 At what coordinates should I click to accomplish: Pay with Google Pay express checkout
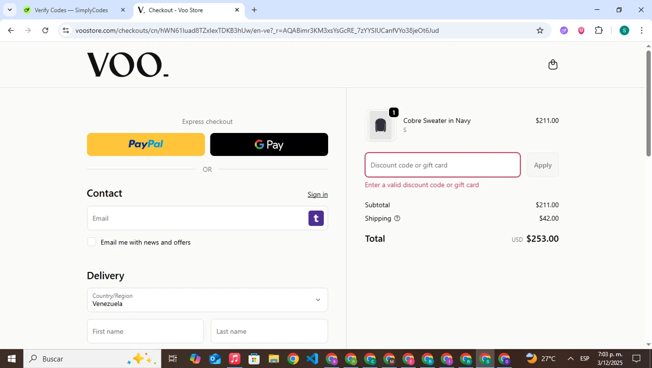coord(269,144)
